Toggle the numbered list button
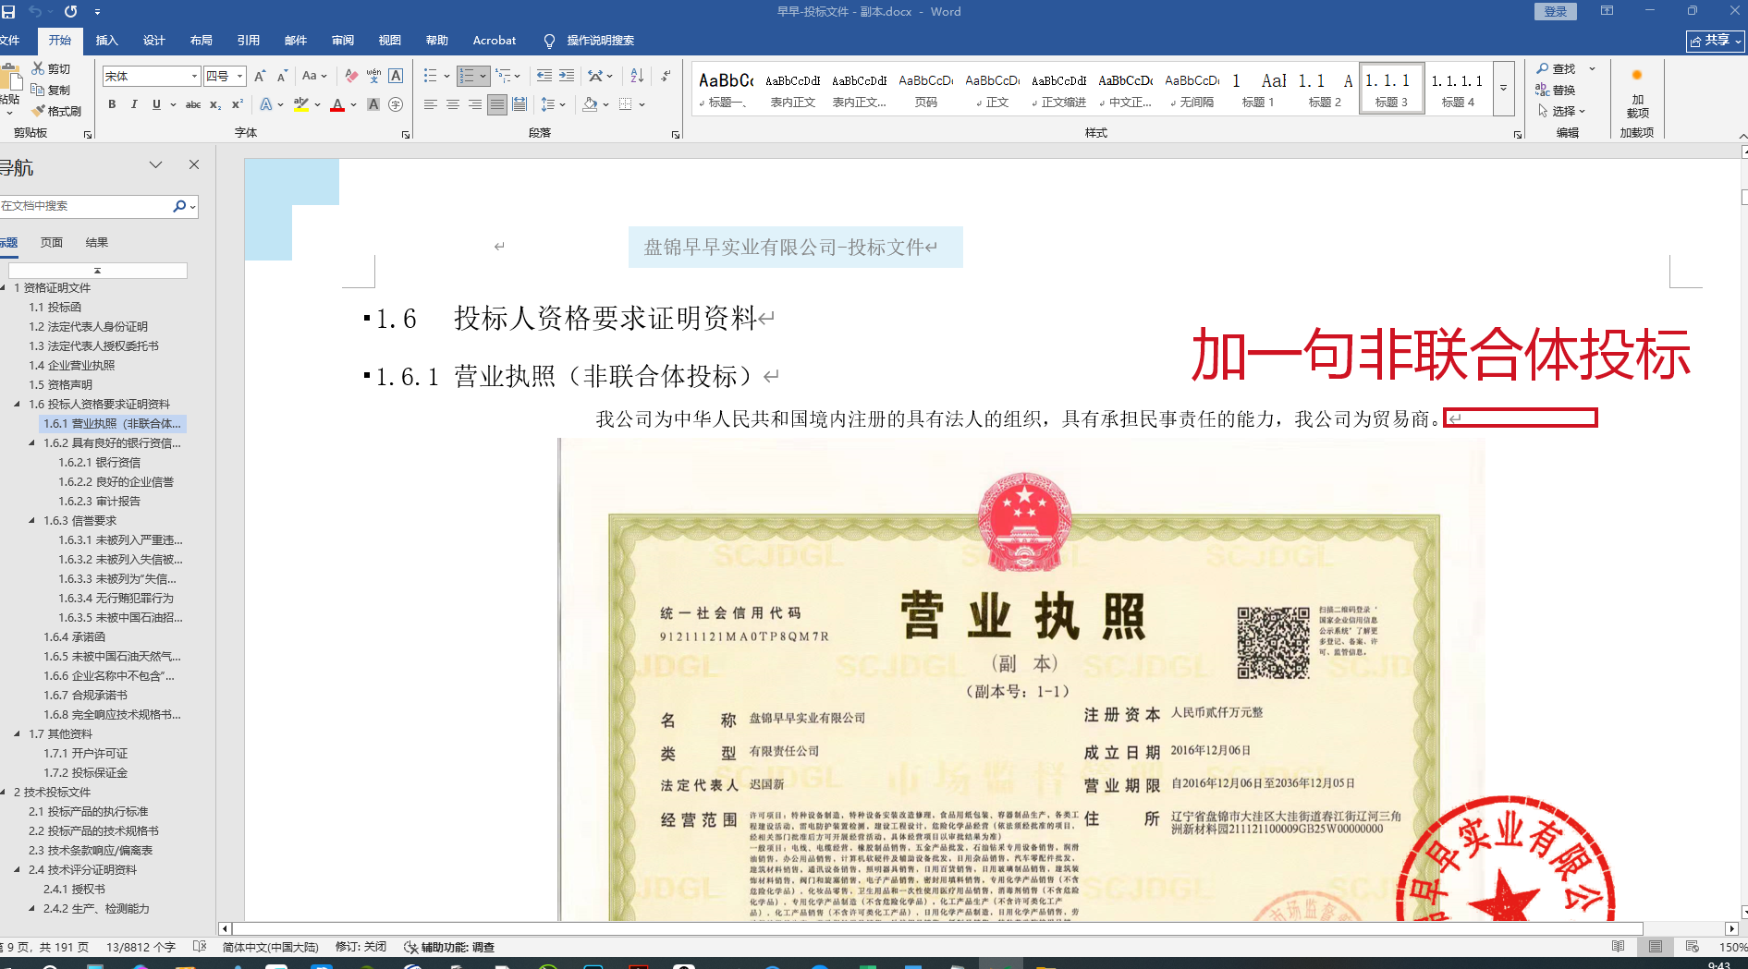 pos(467,76)
